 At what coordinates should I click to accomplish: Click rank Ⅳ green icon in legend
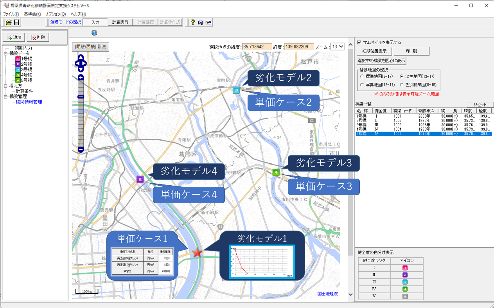[405, 289]
